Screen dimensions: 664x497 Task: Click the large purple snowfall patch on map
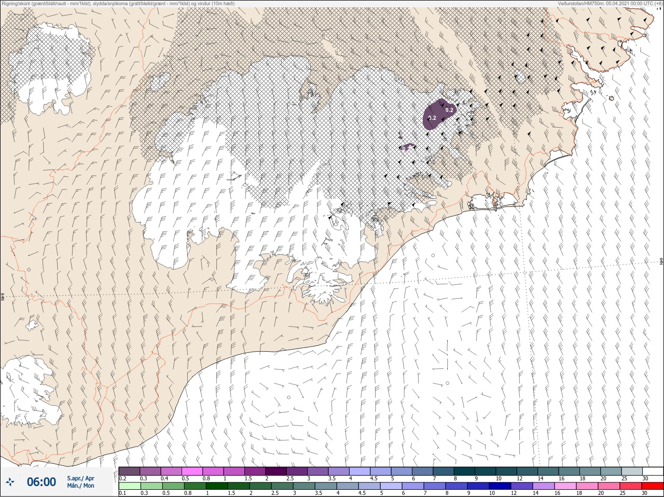(x=439, y=114)
